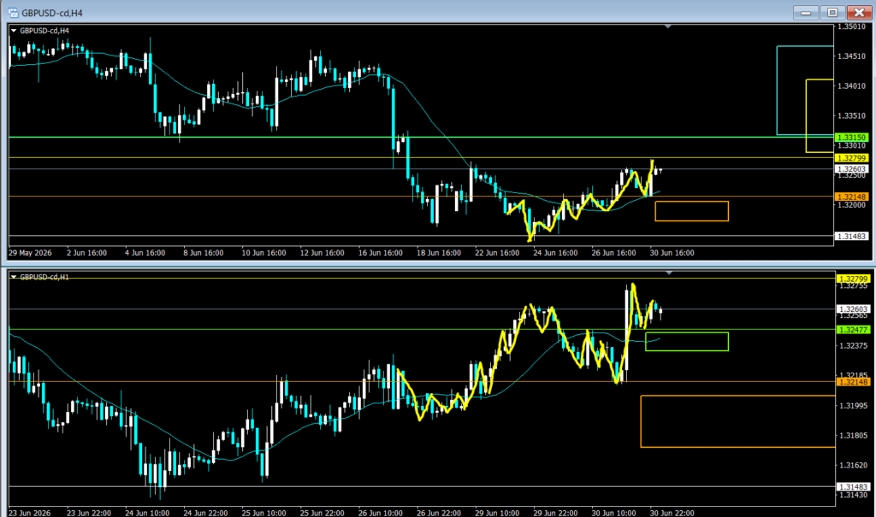Select the green 1.33150 price tag
The width and height of the screenshot is (876, 517).
click(x=851, y=138)
